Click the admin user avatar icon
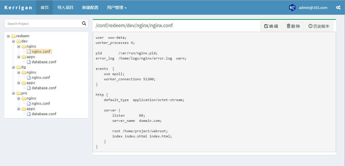The height and width of the screenshot is (166, 345). [292, 8]
